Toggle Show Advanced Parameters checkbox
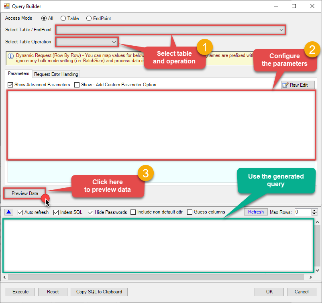322x303 pixels. tap(10, 85)
